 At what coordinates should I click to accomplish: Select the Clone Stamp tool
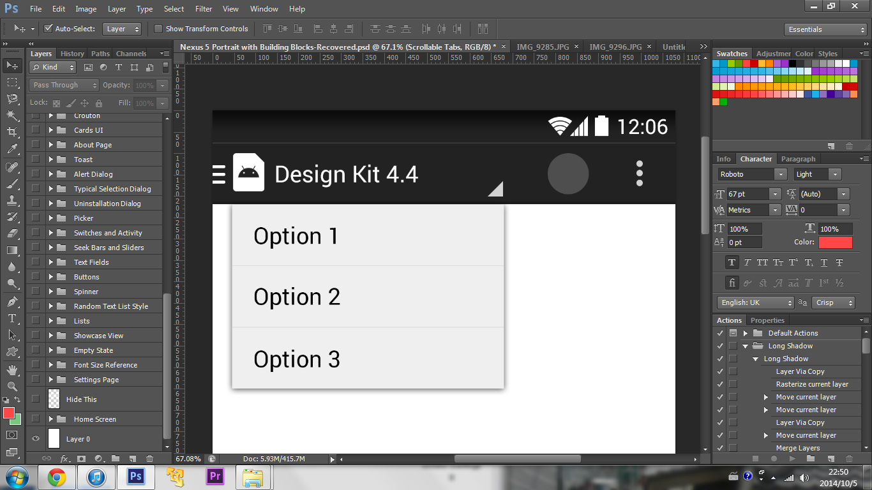[11, 200]
